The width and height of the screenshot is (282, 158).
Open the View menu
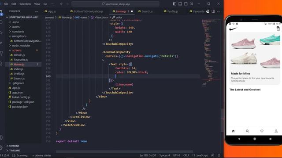coord(37,4)
